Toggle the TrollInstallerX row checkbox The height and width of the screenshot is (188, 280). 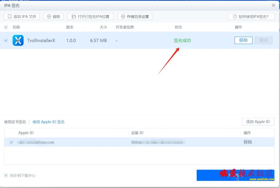point(6,40)
